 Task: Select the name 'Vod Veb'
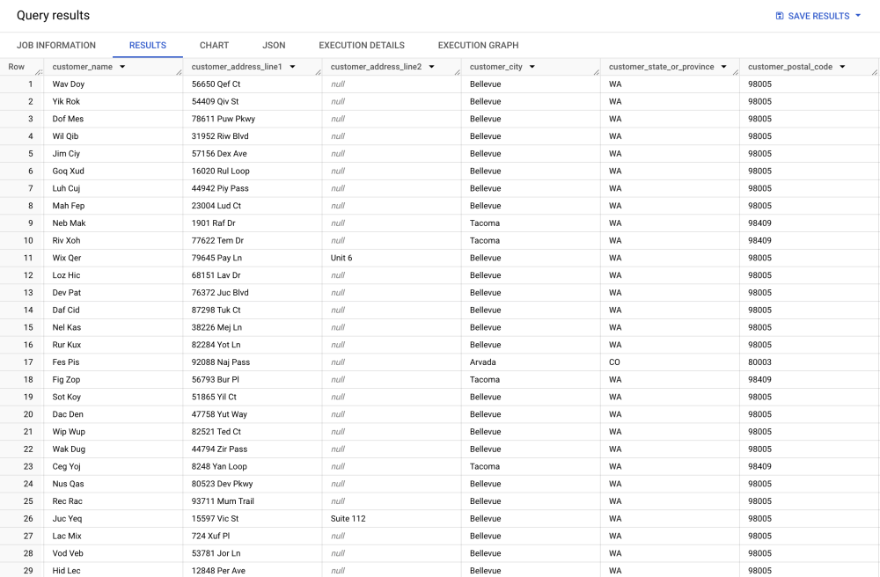pos(68,553)
